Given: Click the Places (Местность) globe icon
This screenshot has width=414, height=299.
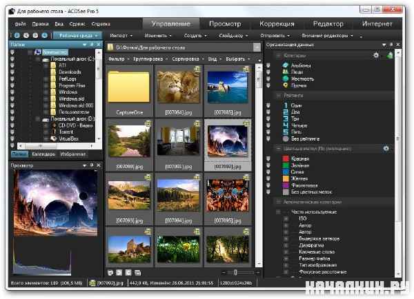Looking at the screenshot, I should (286, 79).
